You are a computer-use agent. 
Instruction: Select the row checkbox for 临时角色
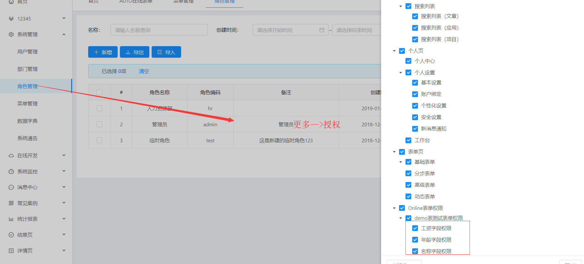click(99, 140)
